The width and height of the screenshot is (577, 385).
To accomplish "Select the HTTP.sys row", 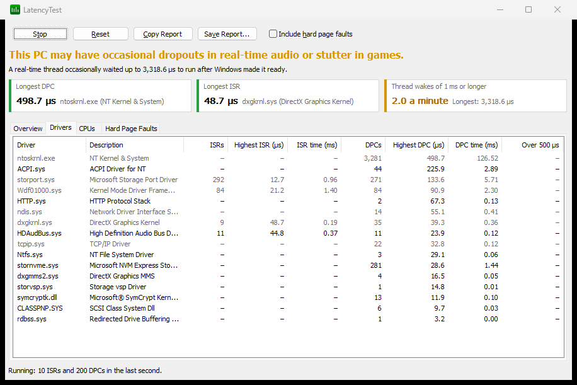I will click(288, 201).
